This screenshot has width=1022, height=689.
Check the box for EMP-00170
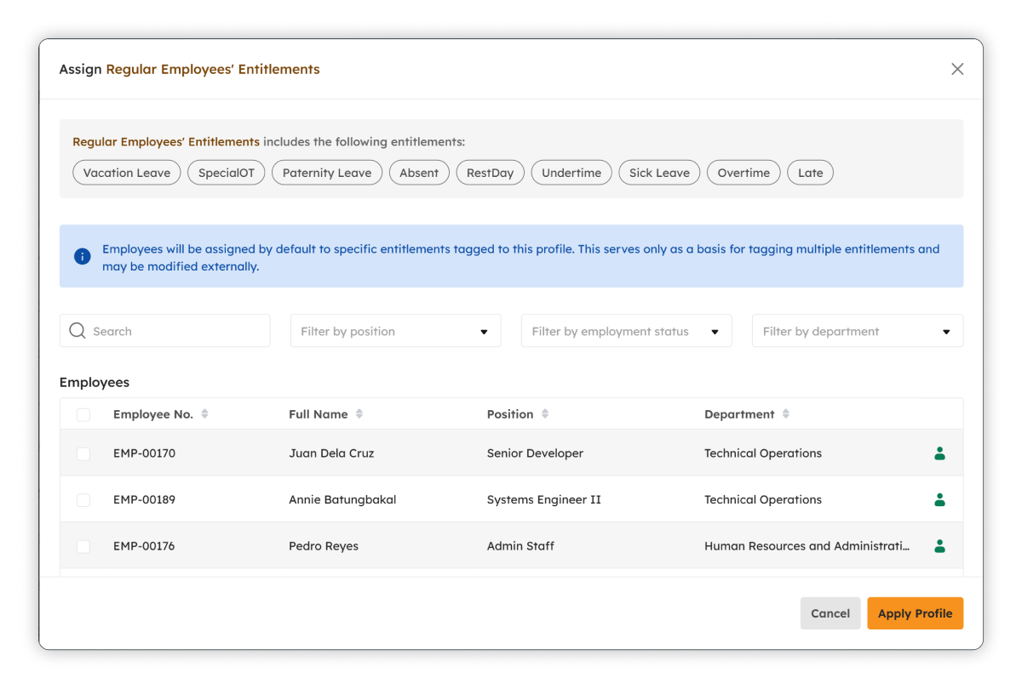(x=83, y=453)
